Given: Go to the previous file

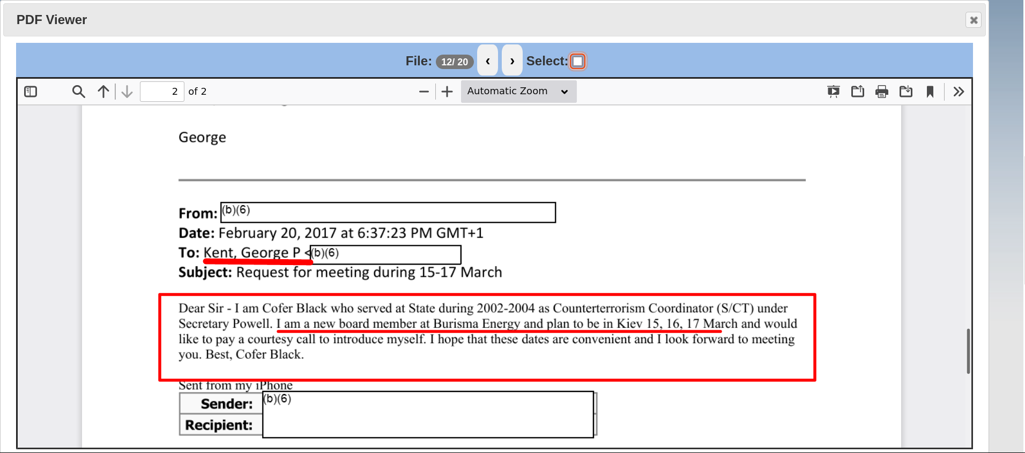Looking at the screenshot, I should [x=488, y=61].
